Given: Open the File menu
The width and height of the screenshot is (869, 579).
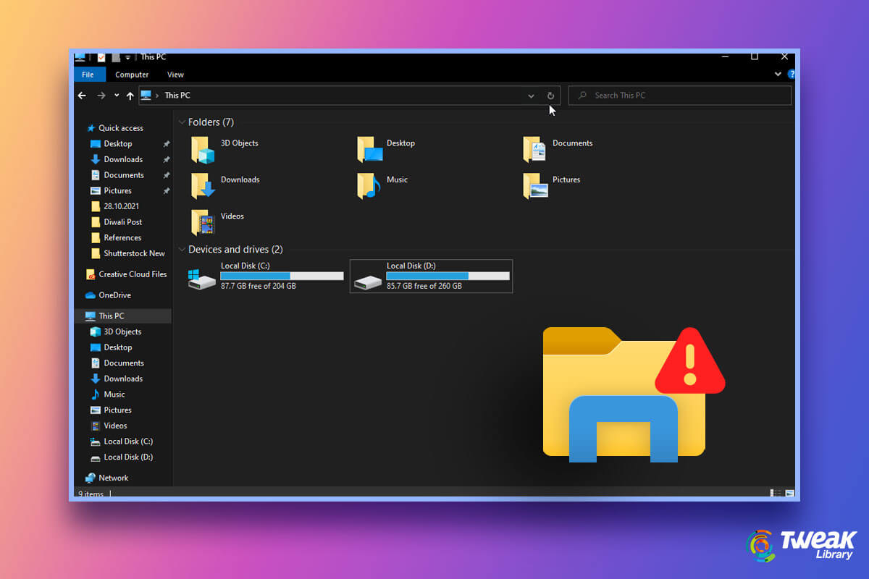Looking at the screenshot, I should click(x=88, y=74).
